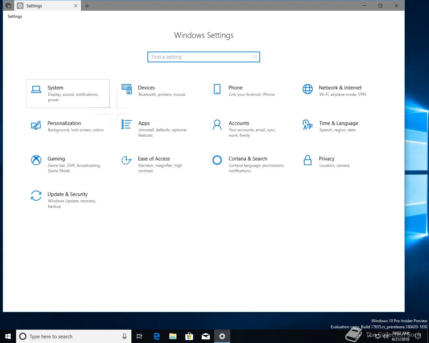This screenshot has height=343, width=429.
Task: Open the Devices keyboard and speaker icon
Action: tap(127, 89)
